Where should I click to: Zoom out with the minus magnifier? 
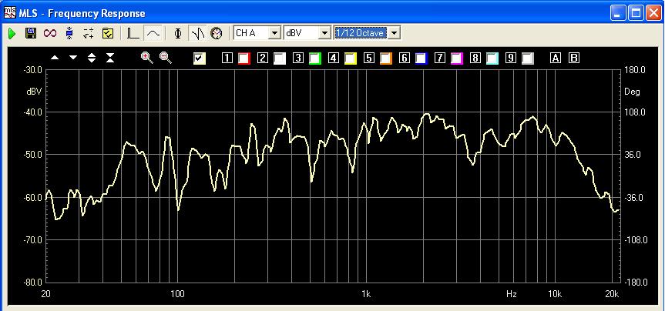click(x=166, y=58)
